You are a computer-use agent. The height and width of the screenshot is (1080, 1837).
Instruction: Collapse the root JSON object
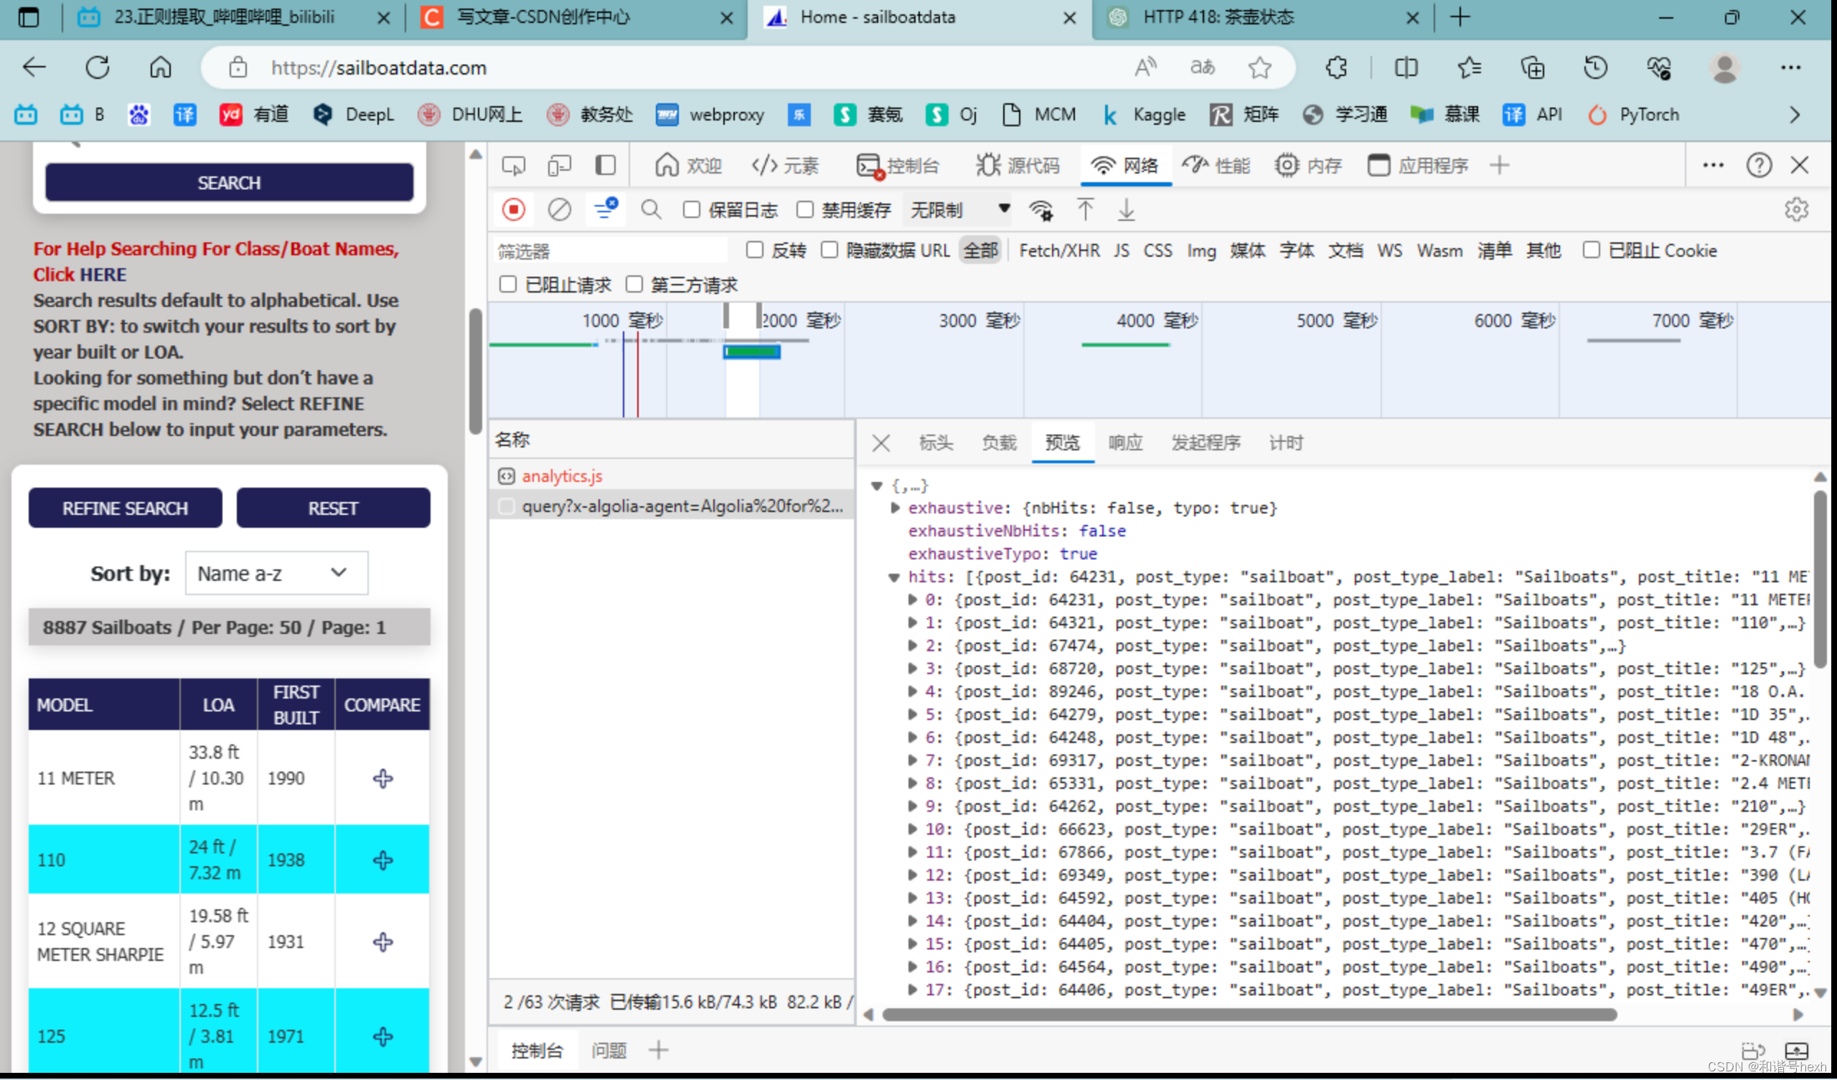point(877,485)
